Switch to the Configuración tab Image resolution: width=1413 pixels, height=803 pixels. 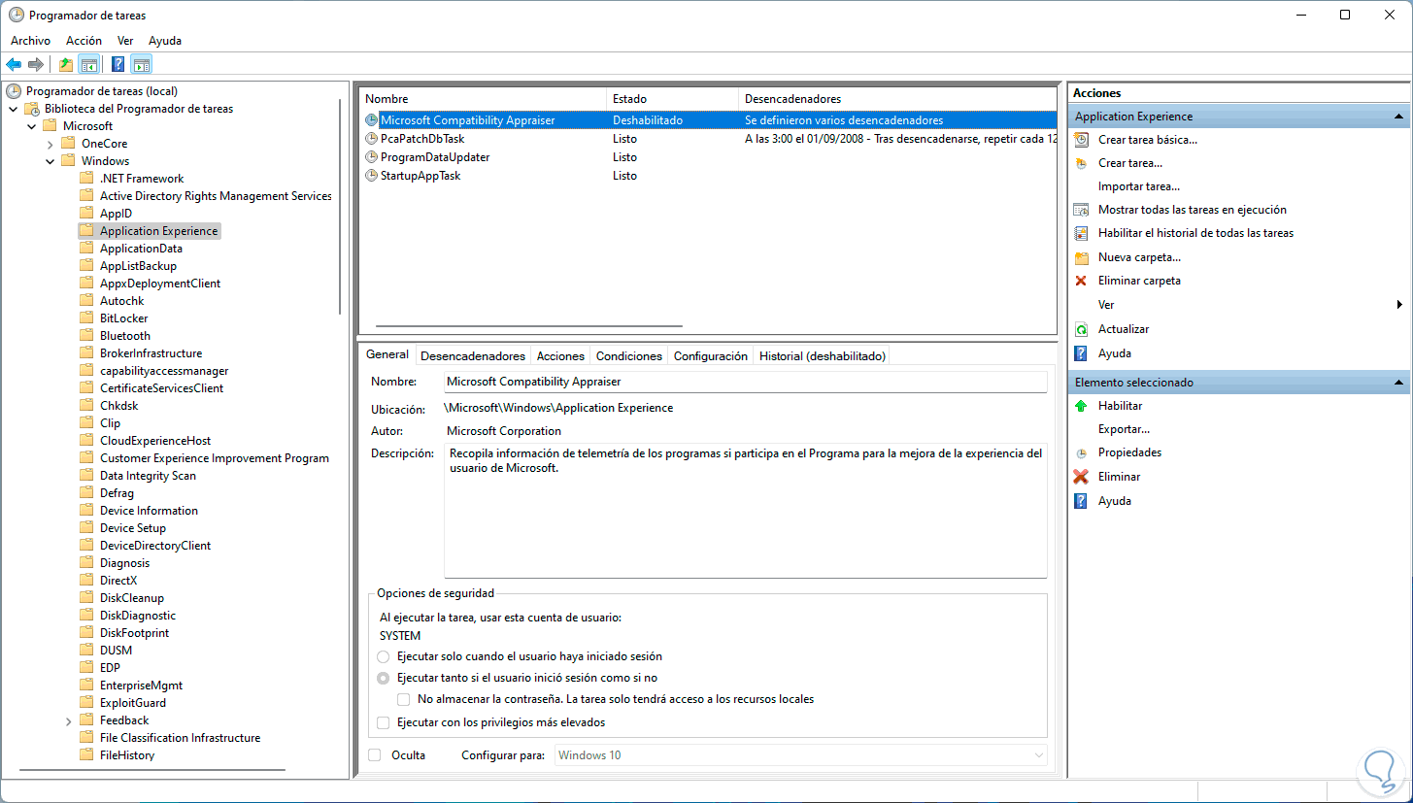click(x=711, y=356)
